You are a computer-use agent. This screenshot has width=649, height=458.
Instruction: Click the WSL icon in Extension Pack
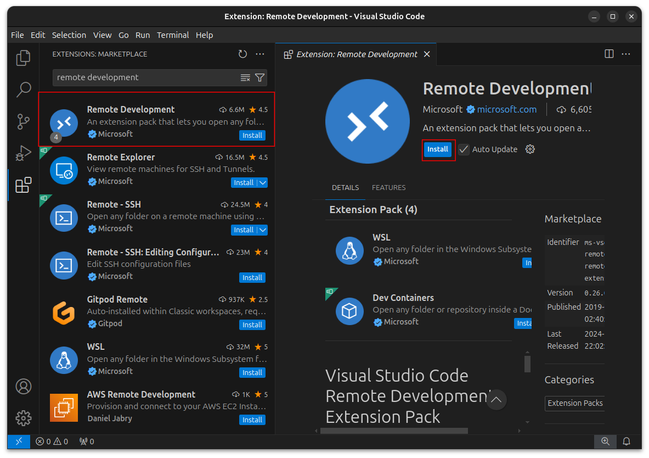pos(350,250)
